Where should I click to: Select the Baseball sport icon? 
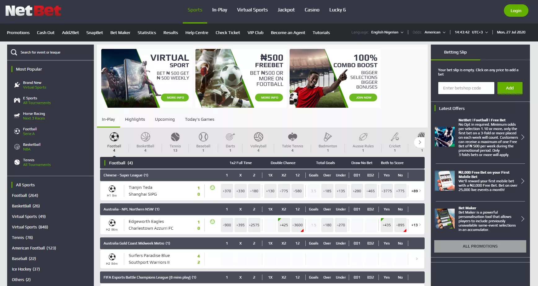pos(203,137)
